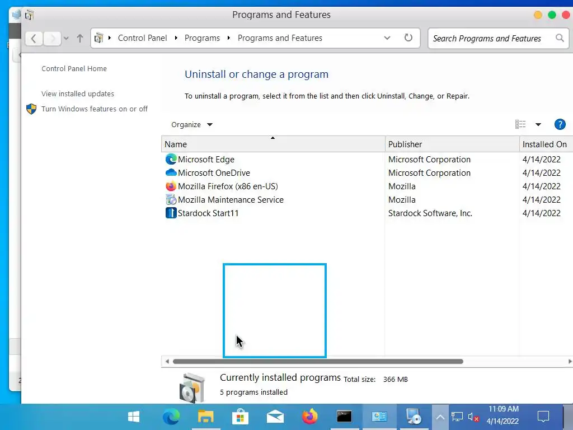Select Microsoft OneDrive in program list
Screen dimensions: 573x430
pyautogui.click(x=214, y=172)
